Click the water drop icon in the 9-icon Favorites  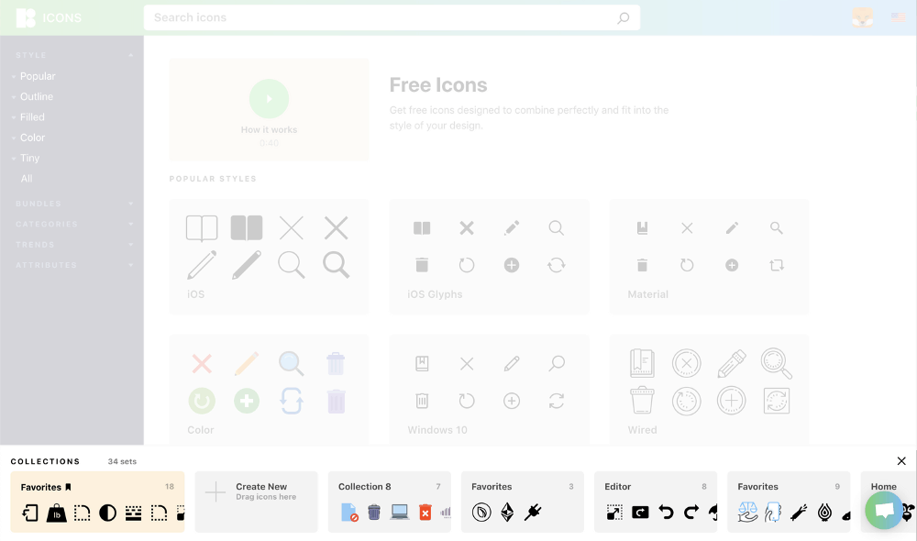(x=824, y=513)
